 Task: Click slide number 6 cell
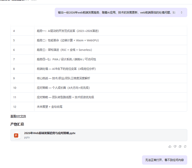23,50
